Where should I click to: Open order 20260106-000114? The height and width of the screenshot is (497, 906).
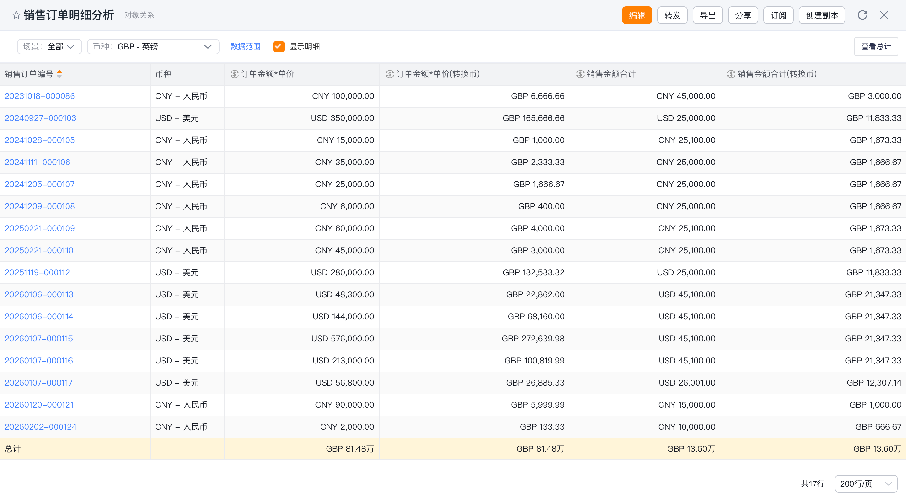(x=39, y=317)
